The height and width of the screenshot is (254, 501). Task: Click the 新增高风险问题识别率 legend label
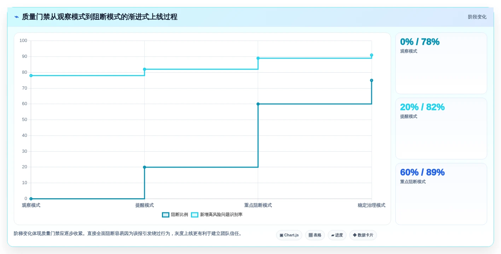(x=221, y=215)
